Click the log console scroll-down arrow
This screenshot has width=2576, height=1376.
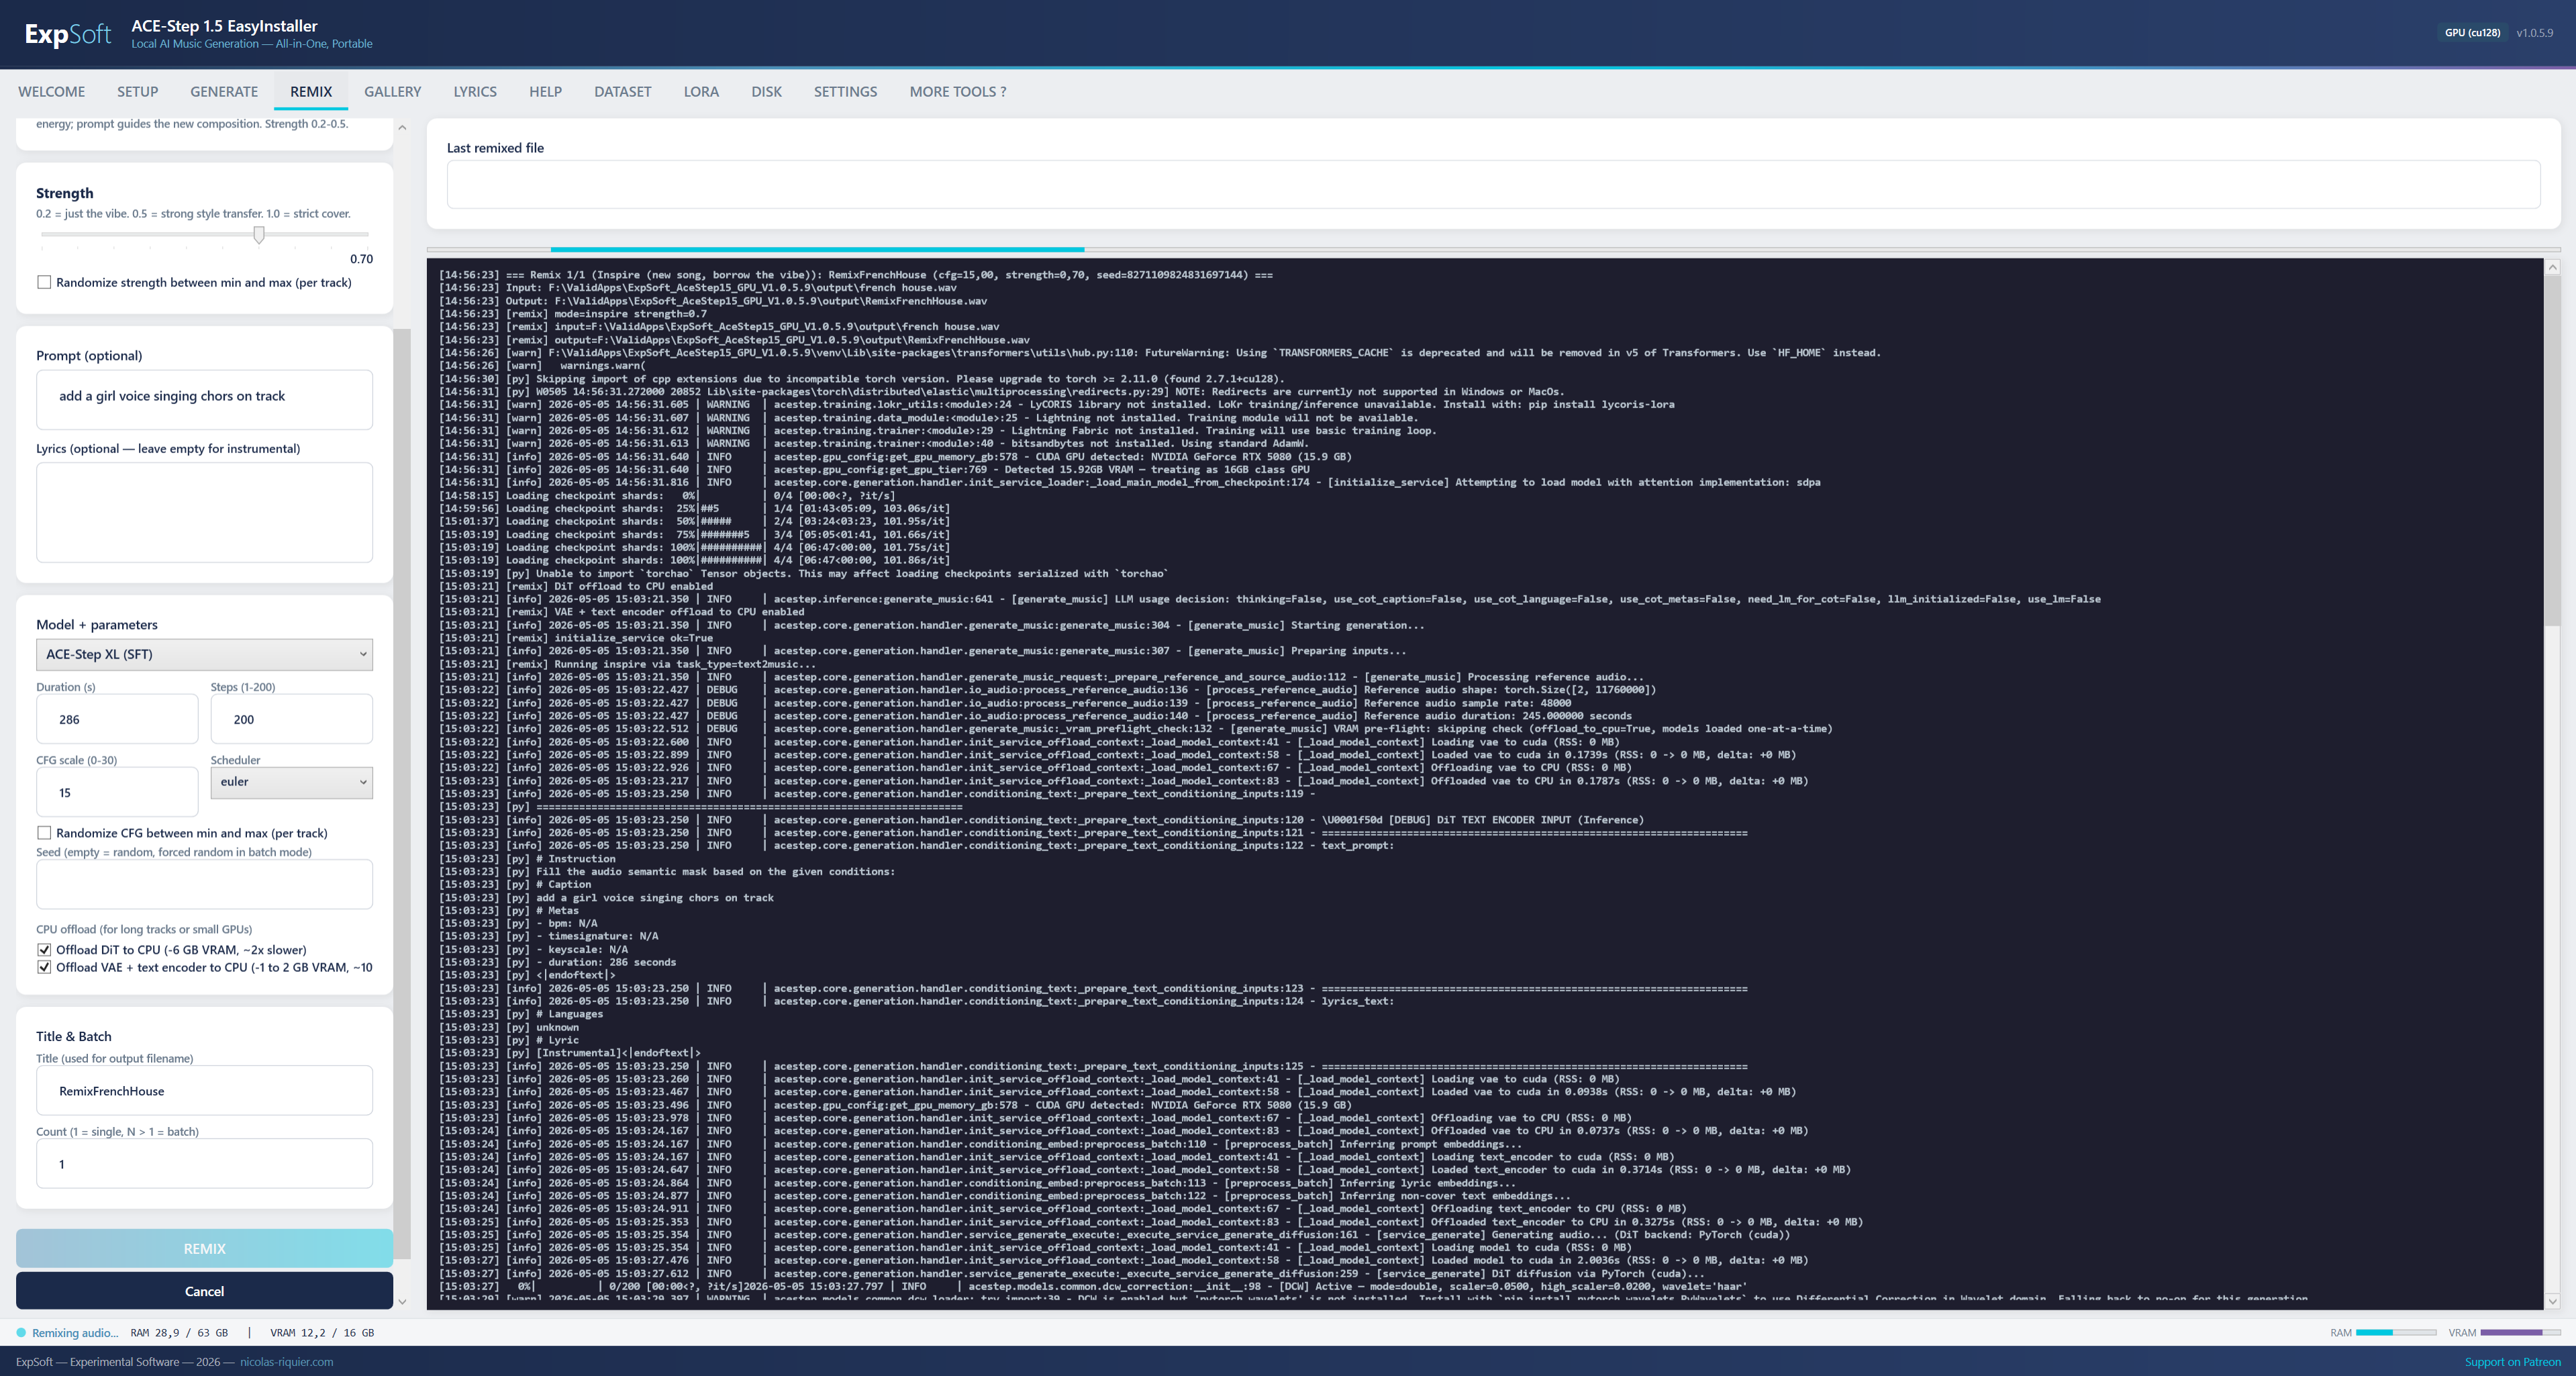click(x=2552, y=1301)
